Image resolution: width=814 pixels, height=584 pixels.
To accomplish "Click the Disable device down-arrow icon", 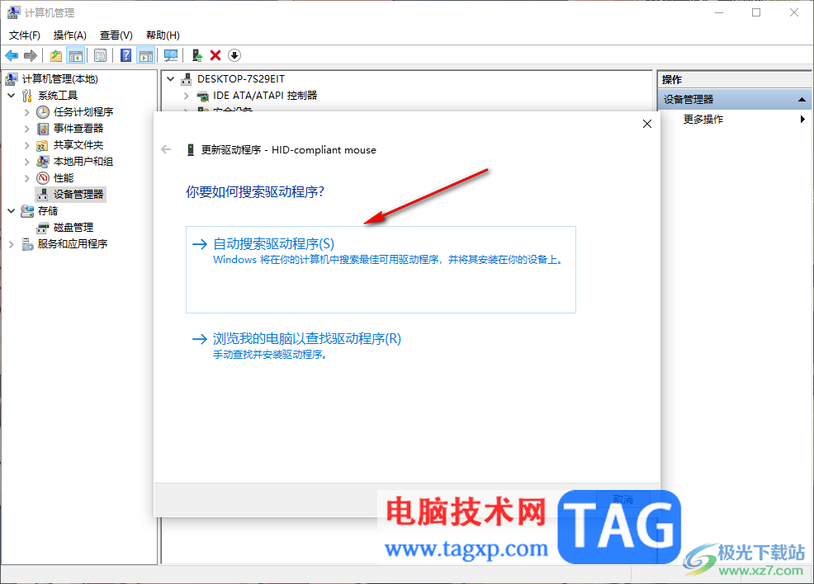I will click(x=234, y=55).
